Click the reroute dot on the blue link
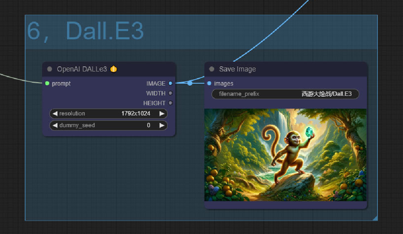Image resolution: width=403 pixels, height=234 pixels. click(x=189, y=83)
